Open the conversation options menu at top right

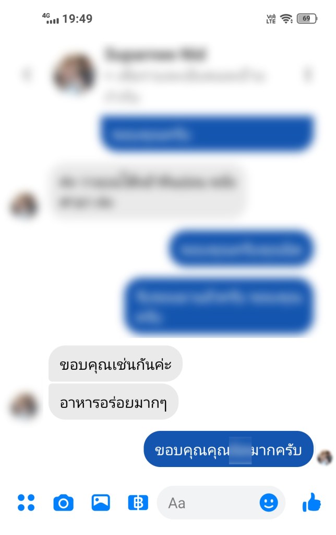point(308,74)
